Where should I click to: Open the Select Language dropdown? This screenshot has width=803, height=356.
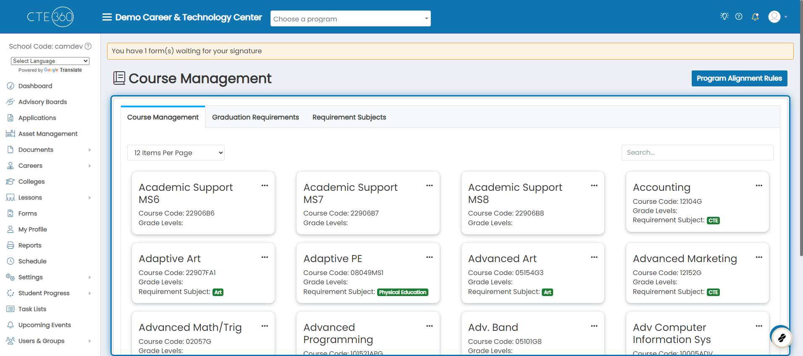click(50, 61)
